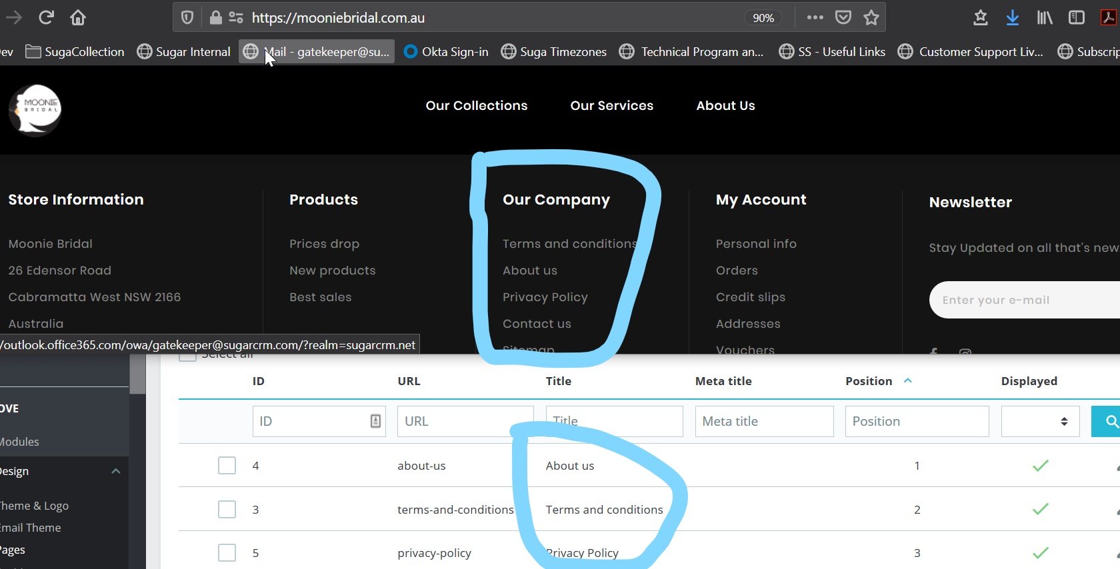Reload the page with the browser refresh icon
This screenshot has height=569, width=1120.
[46, 17]
